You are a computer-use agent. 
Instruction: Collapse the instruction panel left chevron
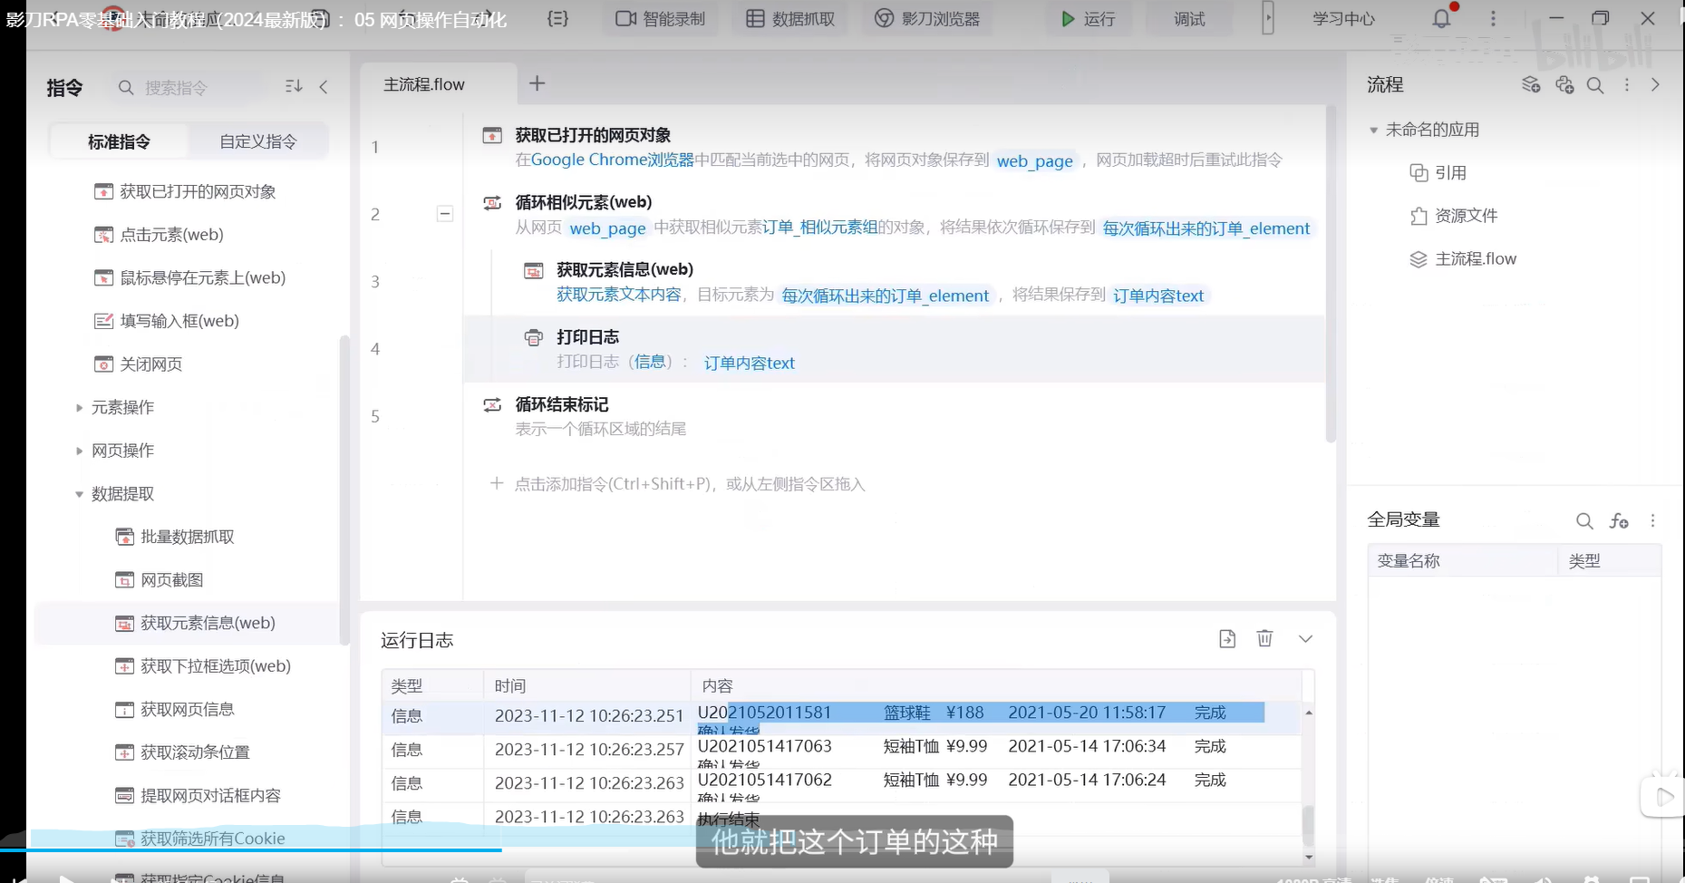click(324, 87)
